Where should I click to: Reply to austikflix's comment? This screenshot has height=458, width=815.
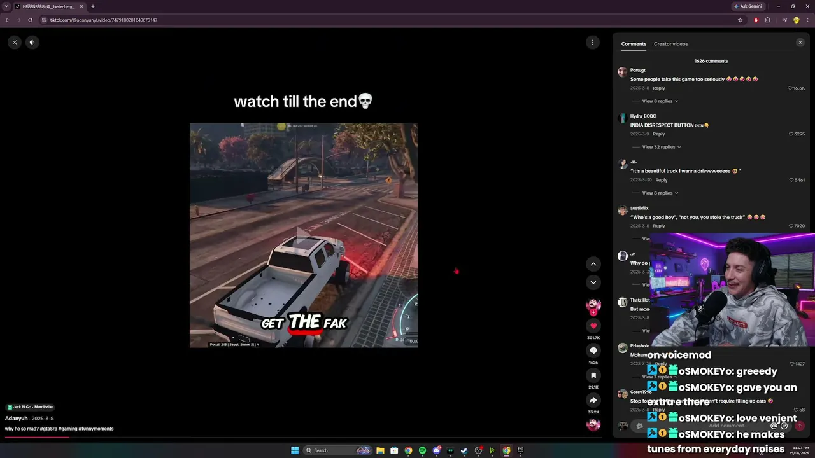[659, 226]
